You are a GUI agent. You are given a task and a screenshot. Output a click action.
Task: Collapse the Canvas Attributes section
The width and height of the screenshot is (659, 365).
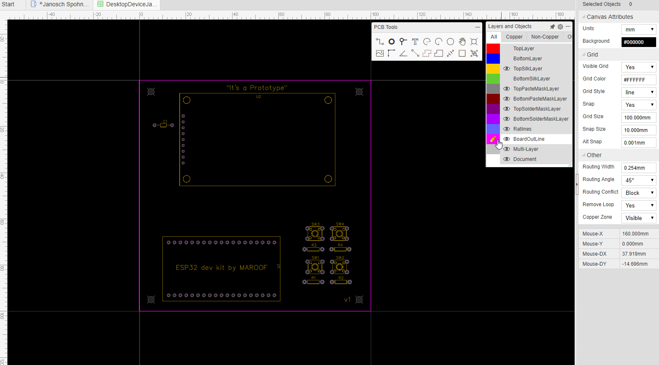tap(583, 17)
